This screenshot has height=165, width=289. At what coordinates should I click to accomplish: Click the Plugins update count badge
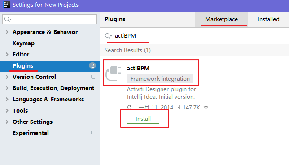(92, 65)
